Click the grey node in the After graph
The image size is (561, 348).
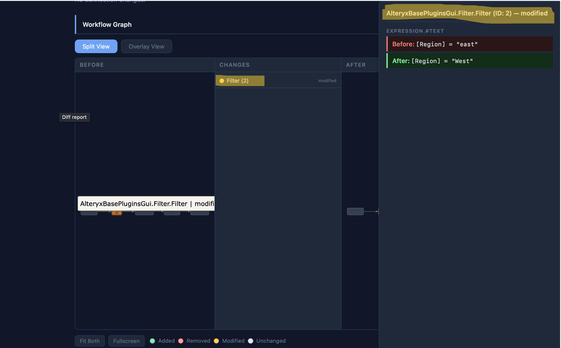tap(355, 211)
